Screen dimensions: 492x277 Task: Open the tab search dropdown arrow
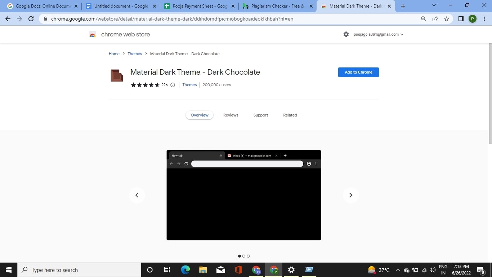click(x=434, y=5)
